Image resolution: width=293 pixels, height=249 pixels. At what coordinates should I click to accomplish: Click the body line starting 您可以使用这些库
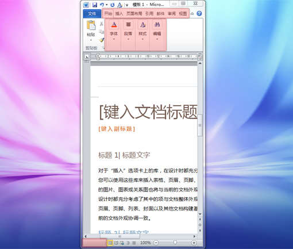pos(148,180)
